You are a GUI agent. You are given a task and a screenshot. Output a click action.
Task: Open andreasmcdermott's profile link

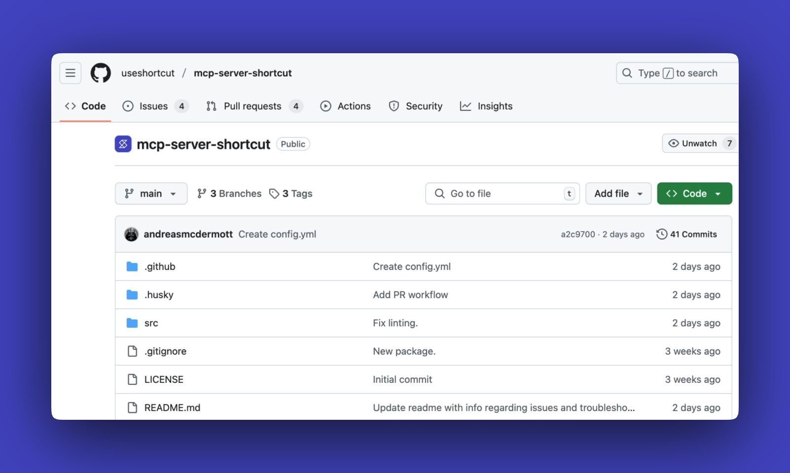click(188, 234)
